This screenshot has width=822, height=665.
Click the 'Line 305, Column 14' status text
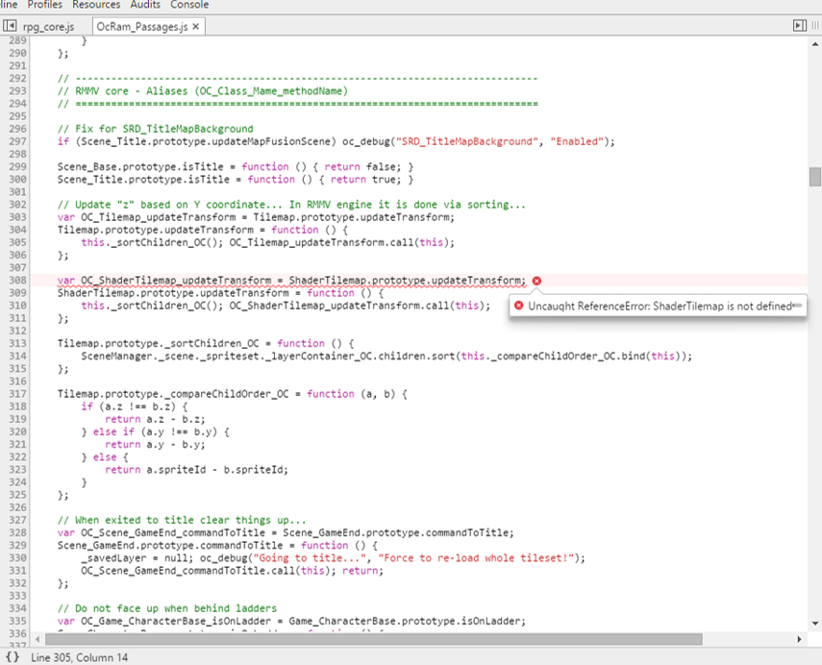click(x=79, y=657)
